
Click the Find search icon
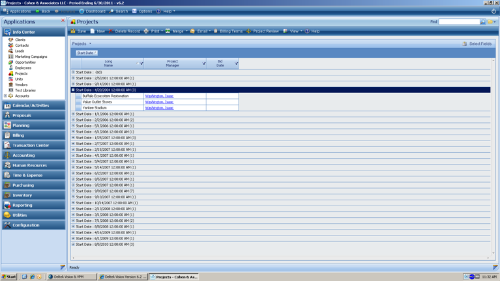(x=483, y=21)
